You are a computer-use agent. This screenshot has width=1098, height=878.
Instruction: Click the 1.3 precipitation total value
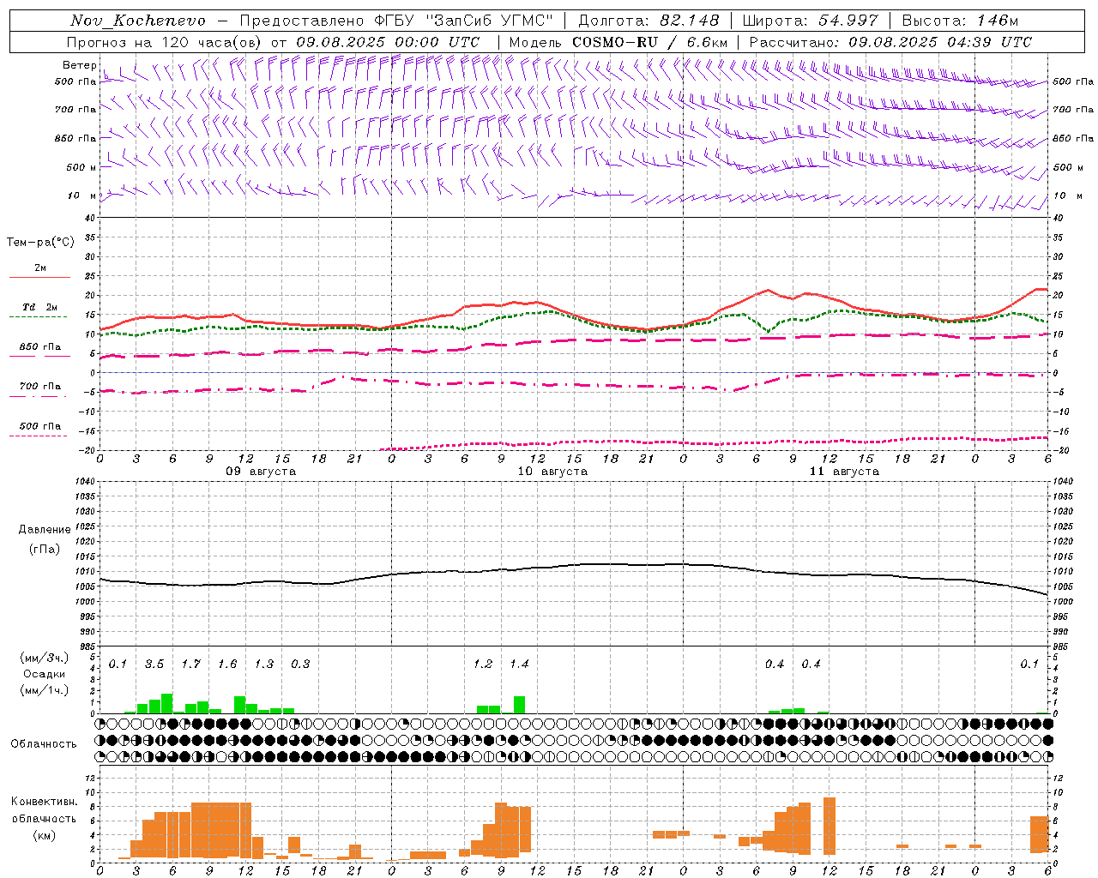[264, 665]
